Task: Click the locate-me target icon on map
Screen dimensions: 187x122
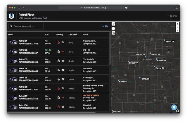Action: tap(114, 24)
